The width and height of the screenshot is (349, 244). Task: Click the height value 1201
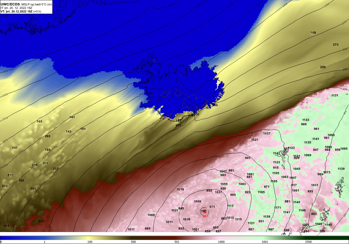tap(306, 225)
